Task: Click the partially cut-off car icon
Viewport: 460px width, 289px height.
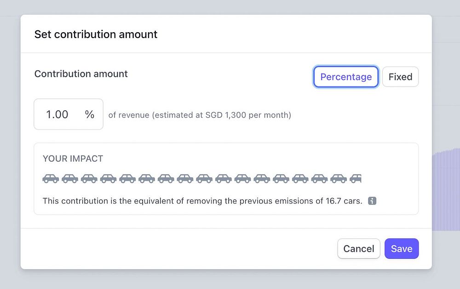Action: (356, 178)
